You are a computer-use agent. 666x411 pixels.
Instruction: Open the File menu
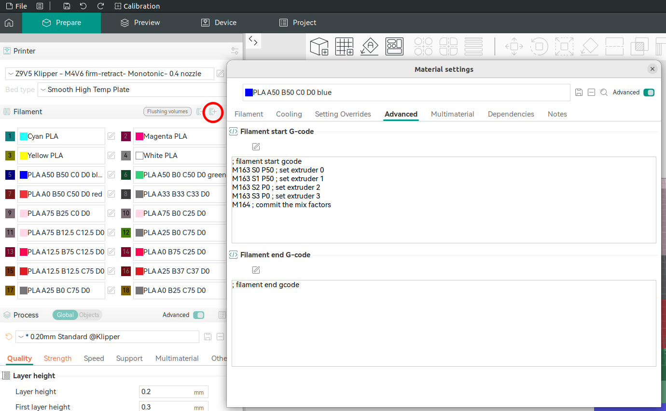coord(16,6)
